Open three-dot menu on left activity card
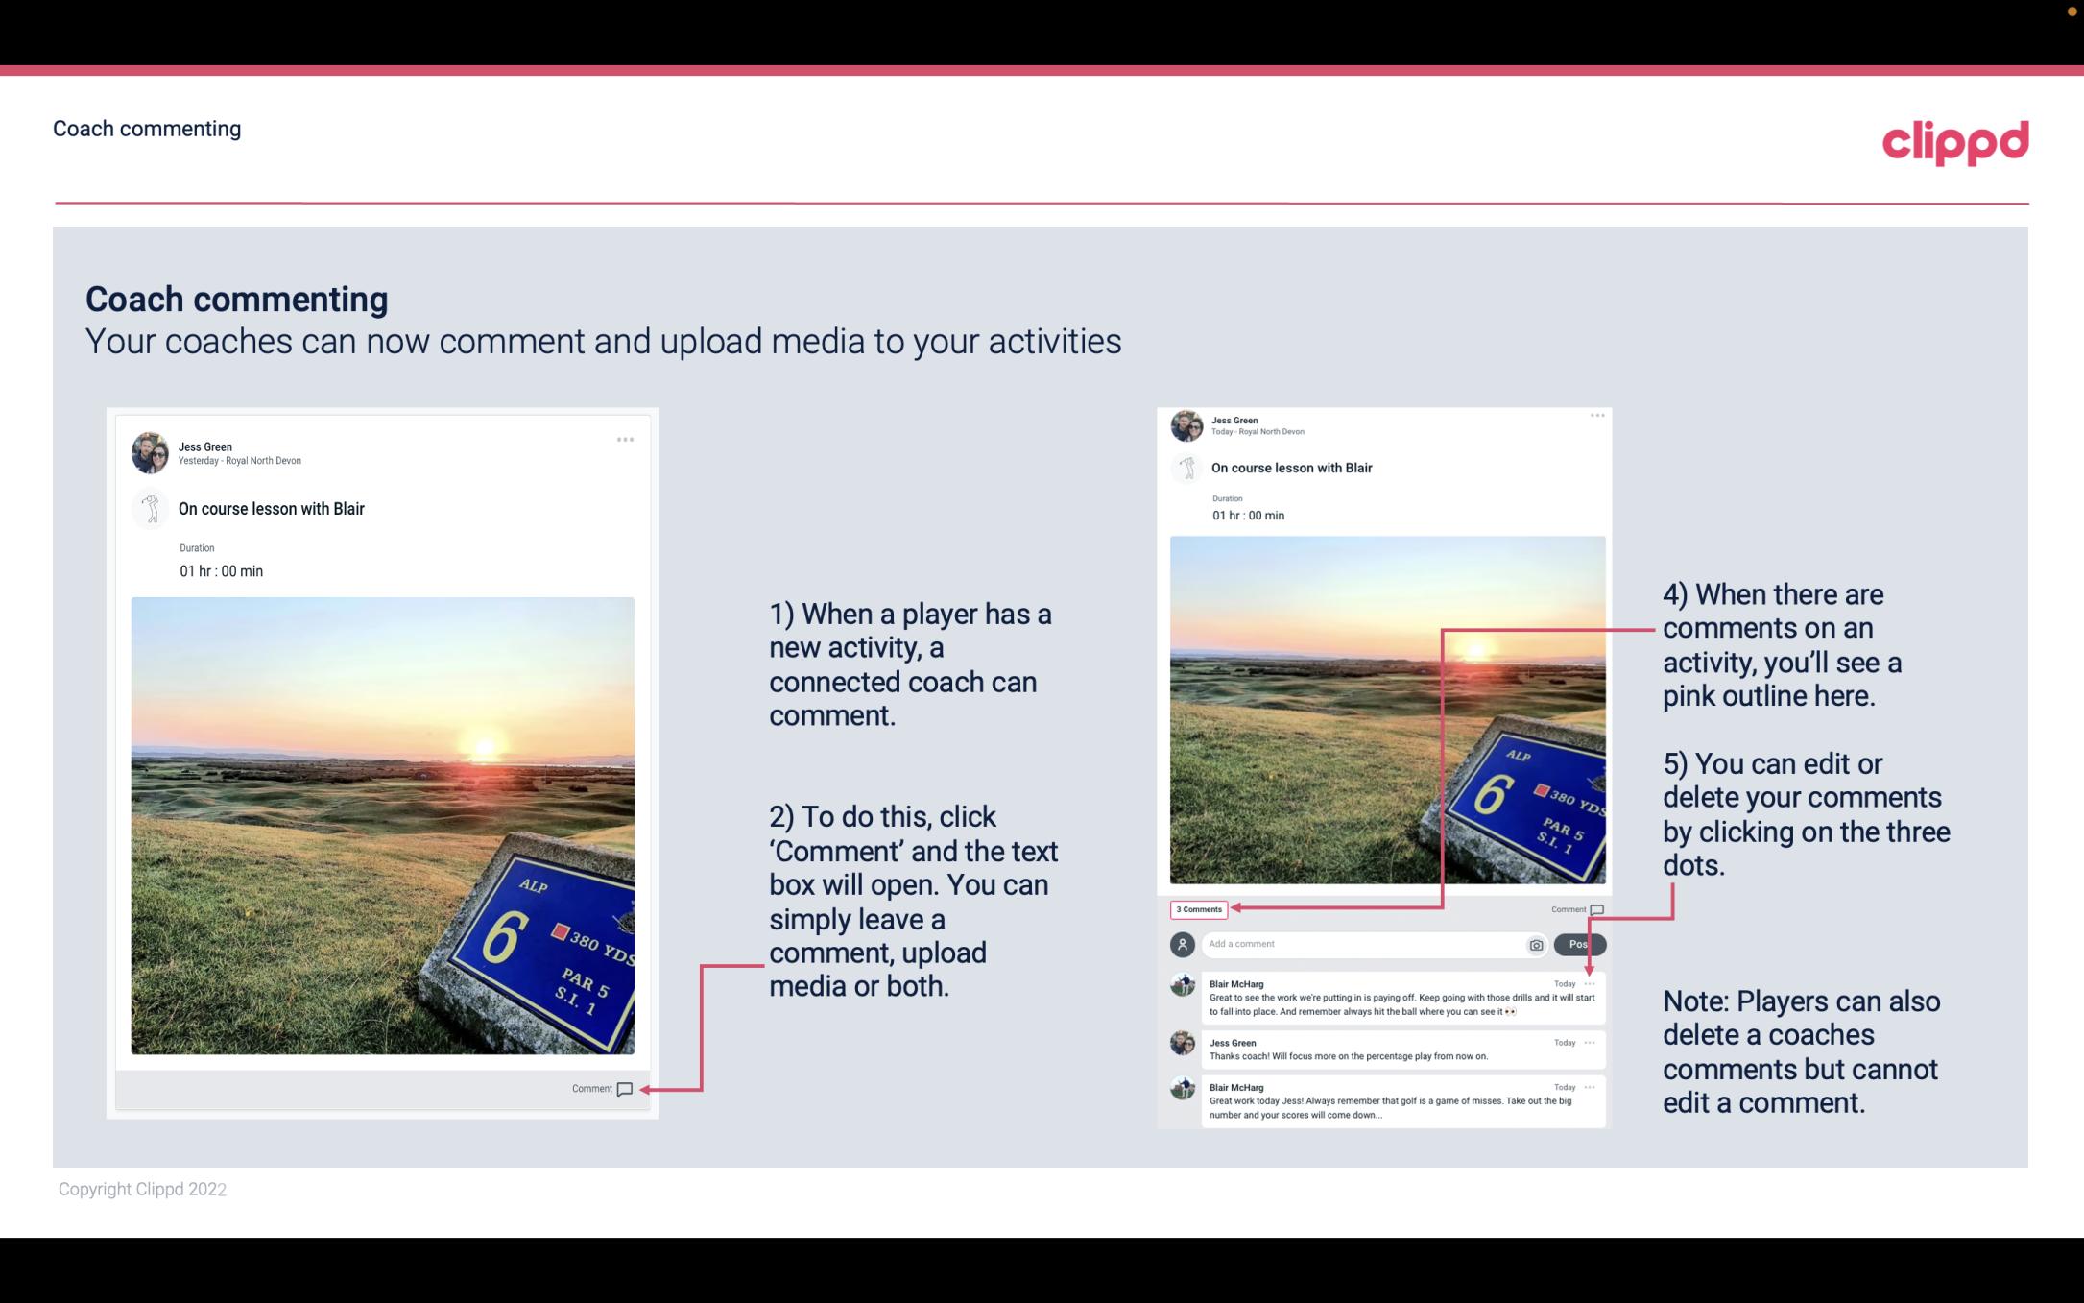 (x=625, y=440)
